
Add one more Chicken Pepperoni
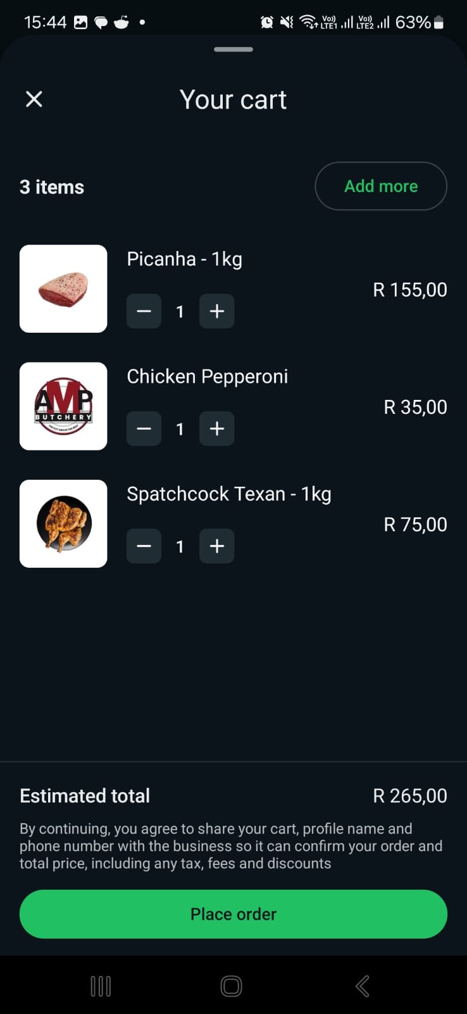(217, 429)
